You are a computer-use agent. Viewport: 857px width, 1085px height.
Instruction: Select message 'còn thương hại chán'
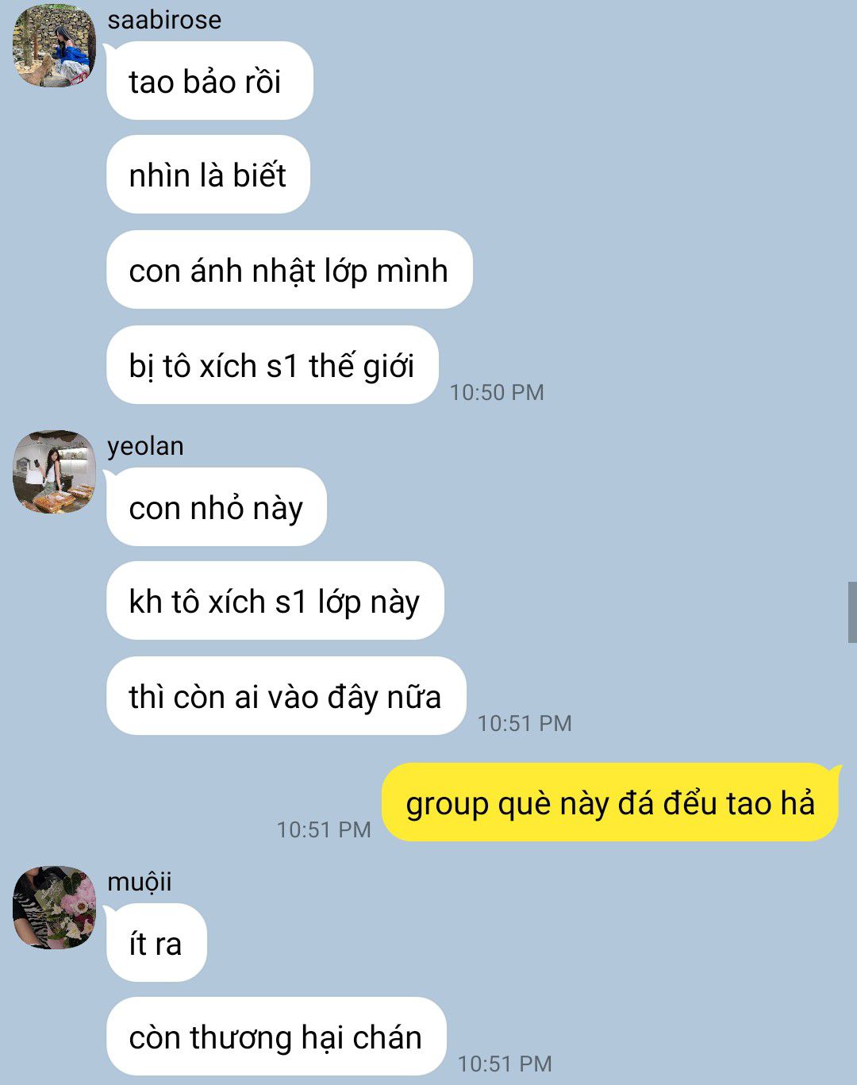coord(276,1037)
